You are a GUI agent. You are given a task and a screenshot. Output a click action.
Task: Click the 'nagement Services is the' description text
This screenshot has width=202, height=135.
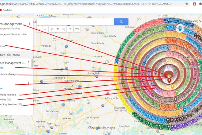tap(13, 34)
